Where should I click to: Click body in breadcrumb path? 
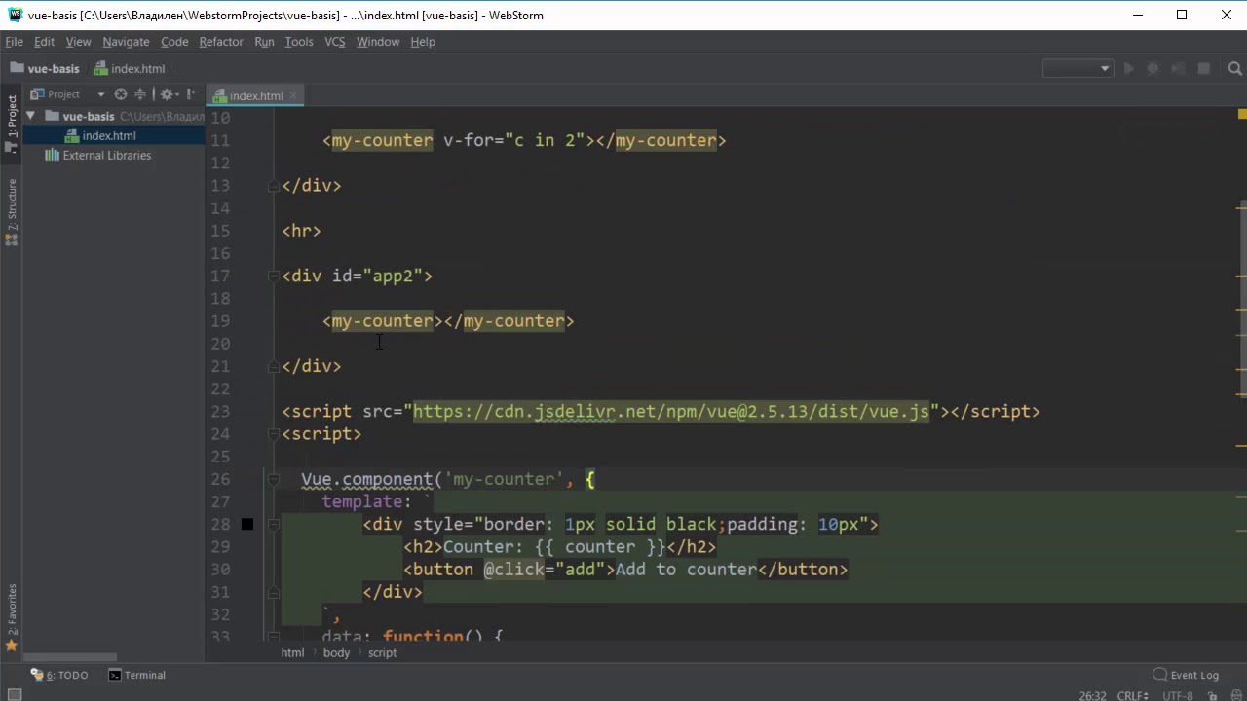pos(336,653)
